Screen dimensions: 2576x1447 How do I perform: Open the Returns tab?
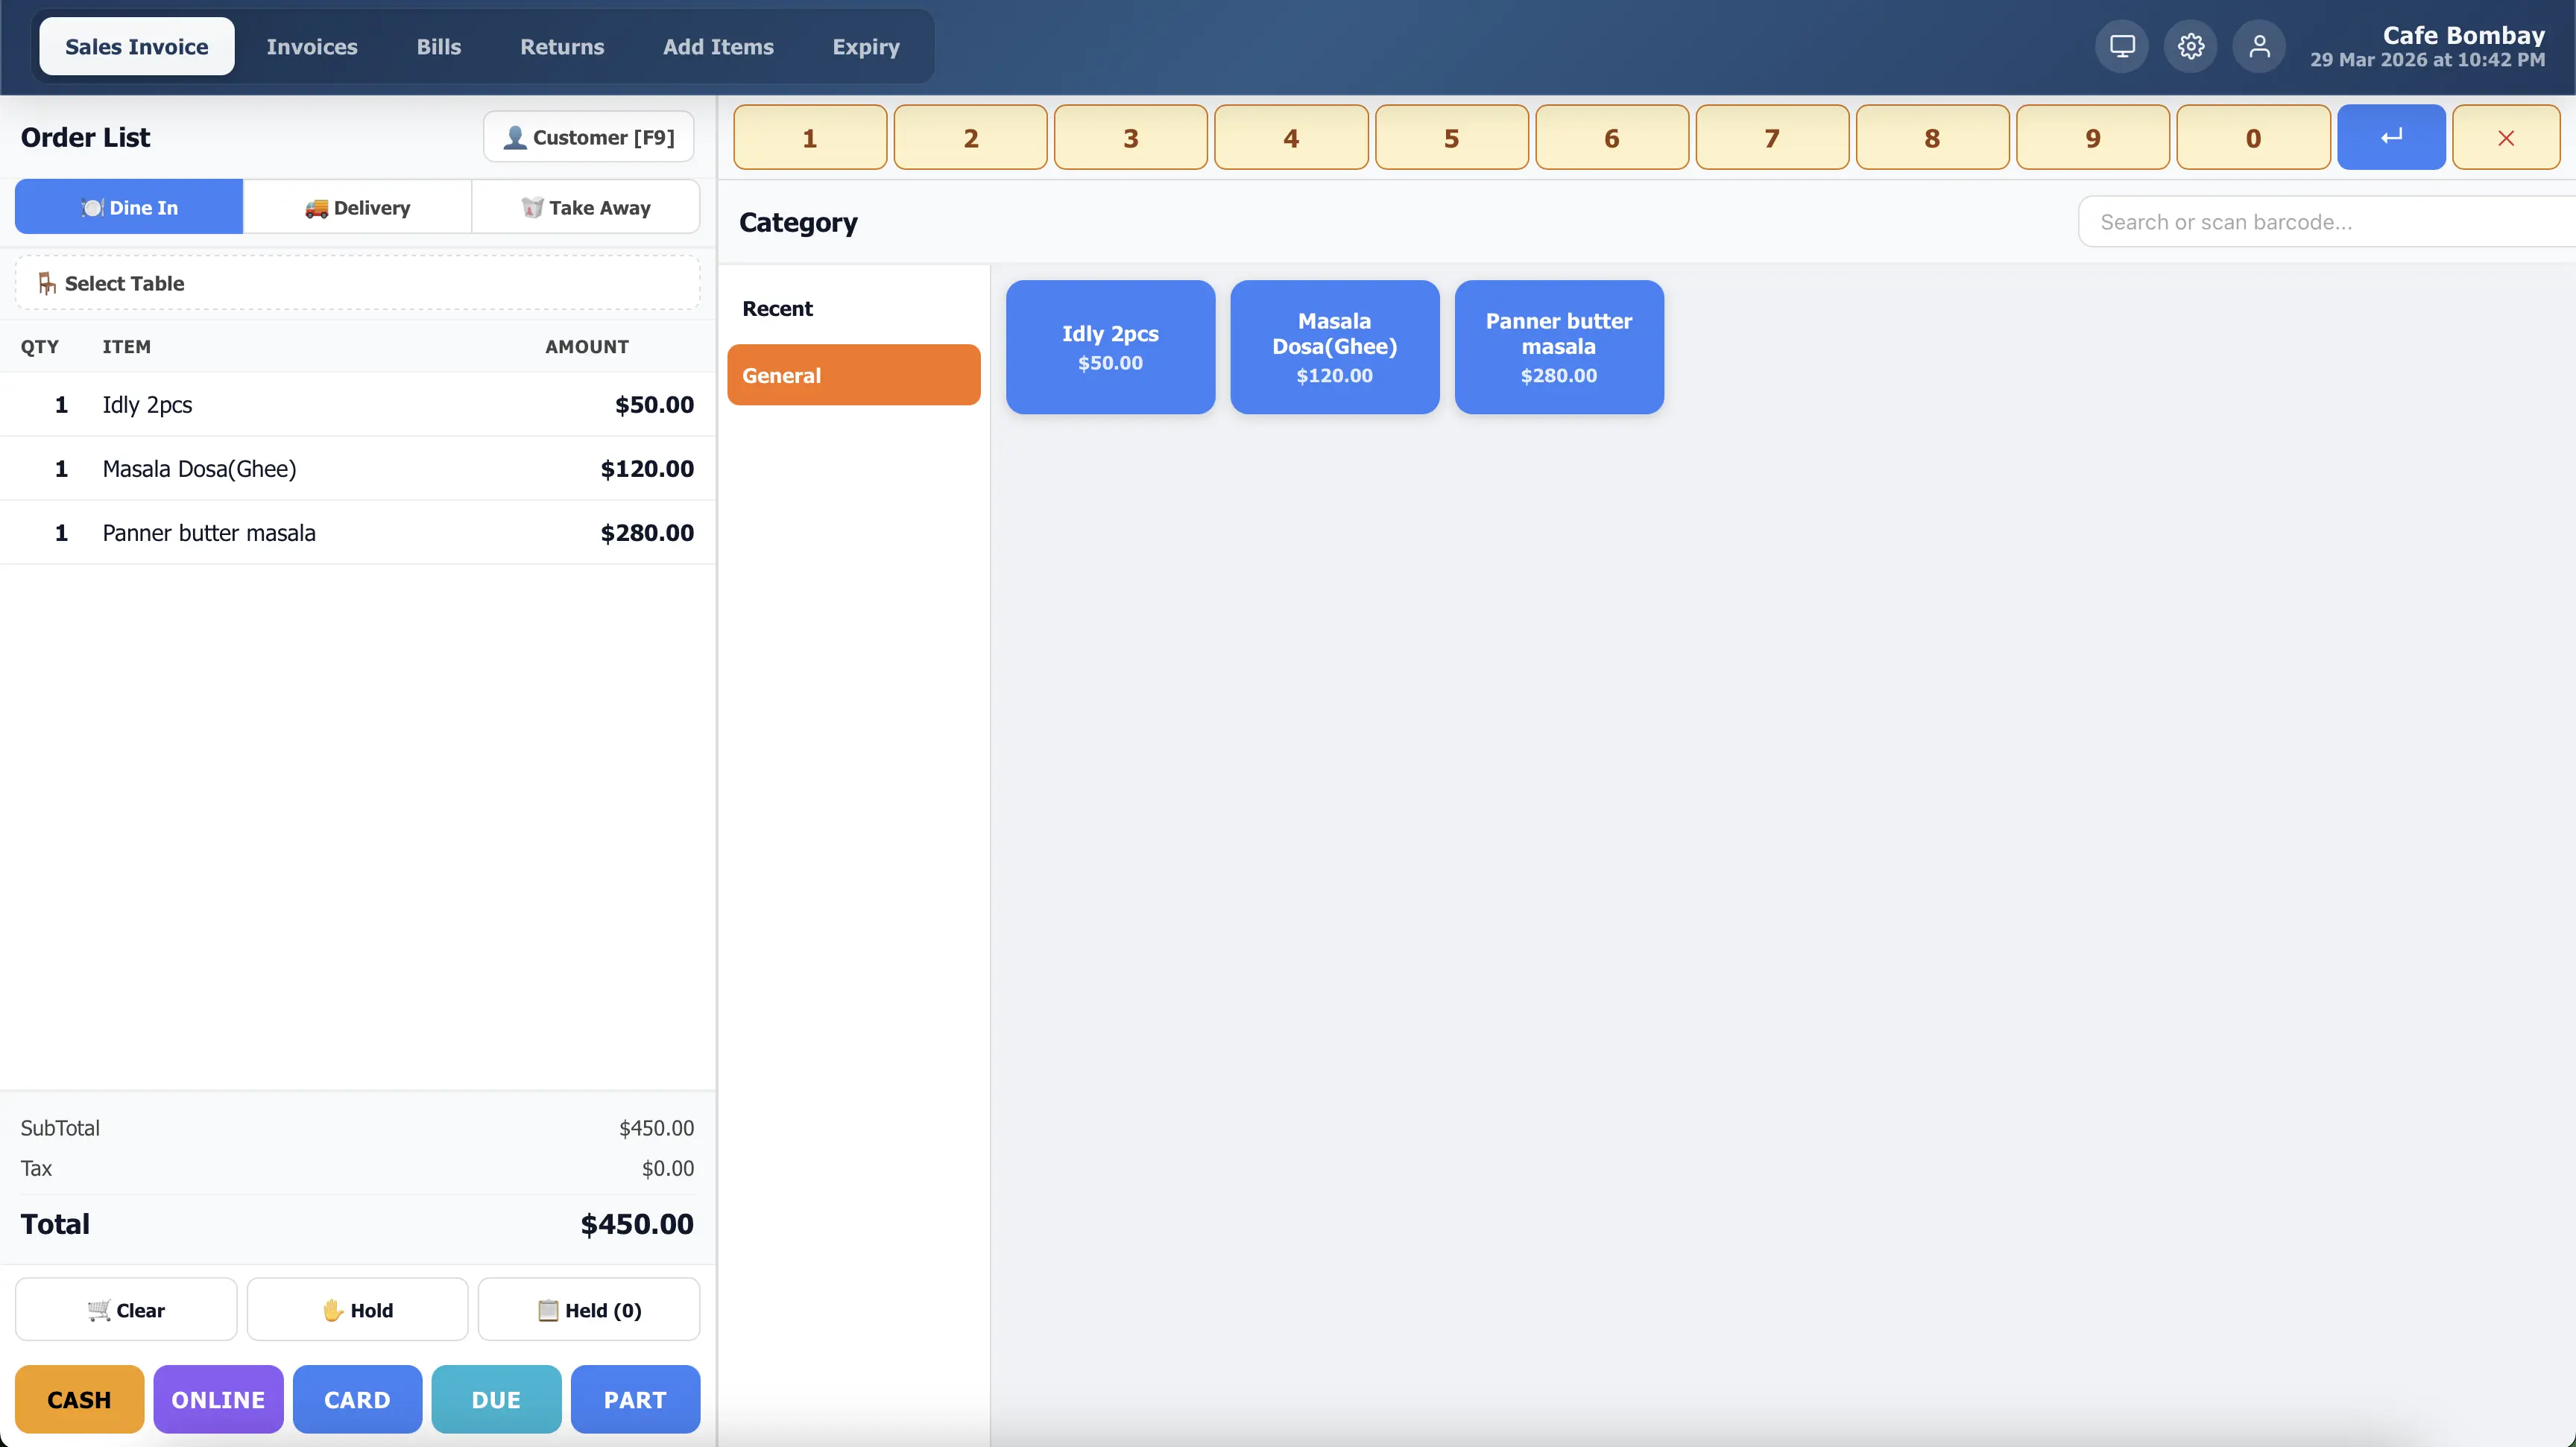tap(562, 46)
